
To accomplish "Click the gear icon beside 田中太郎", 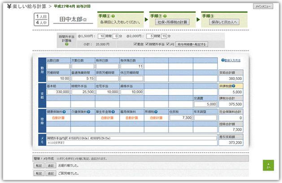I will [x=85, y=20].
